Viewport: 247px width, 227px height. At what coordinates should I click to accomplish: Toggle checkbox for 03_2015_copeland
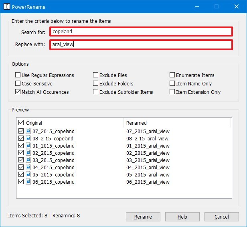click(x=21, y=160)
